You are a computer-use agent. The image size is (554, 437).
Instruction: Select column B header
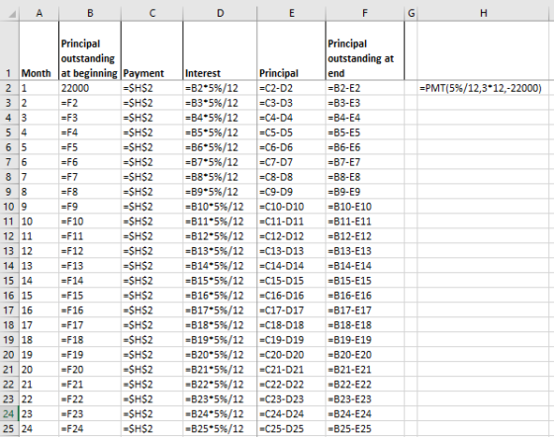[90, 14]
